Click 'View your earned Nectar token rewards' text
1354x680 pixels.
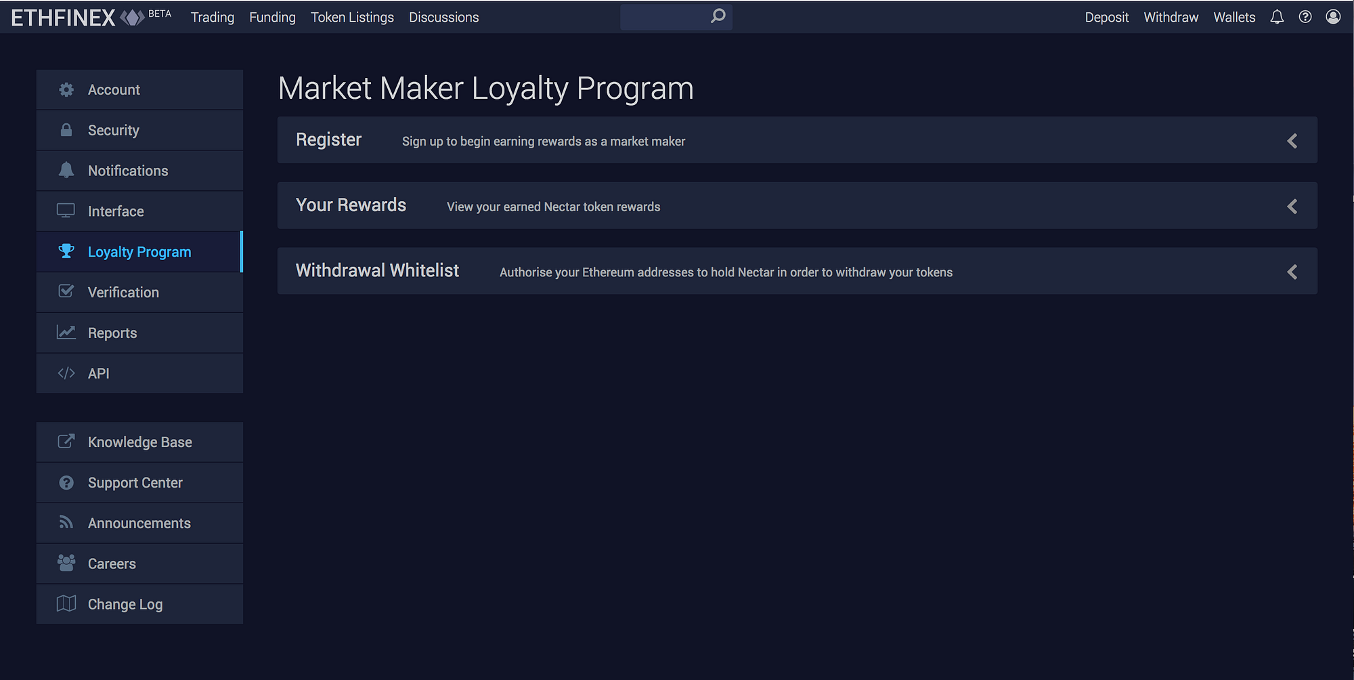(x=553, y=207)
